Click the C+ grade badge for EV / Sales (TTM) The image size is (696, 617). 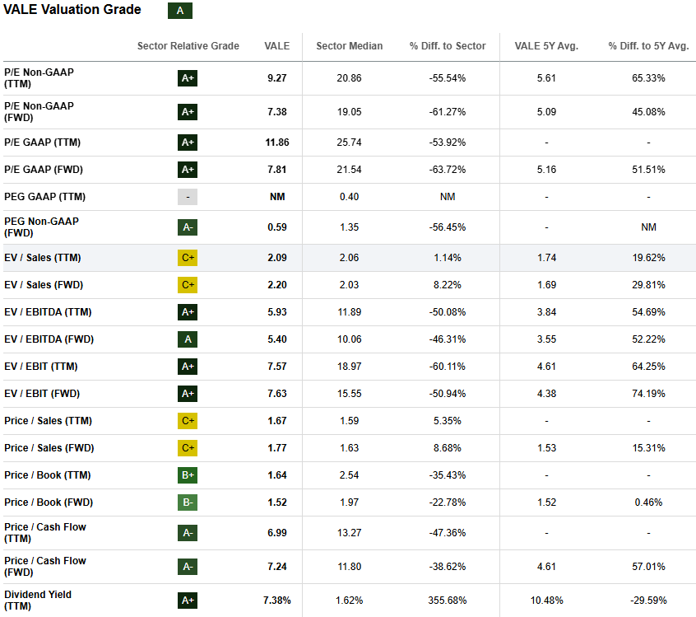[188, 258]
